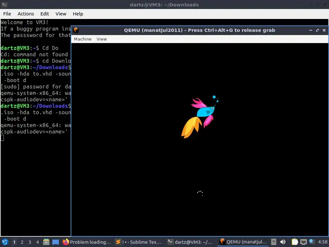Click the network connection tray icon
Screen dimensions: 329x247
coord(303,242)
